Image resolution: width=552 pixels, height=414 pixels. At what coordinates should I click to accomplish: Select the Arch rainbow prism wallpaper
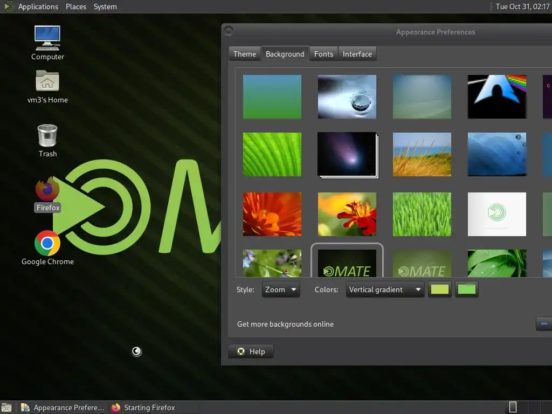click(x=496, y=96)
